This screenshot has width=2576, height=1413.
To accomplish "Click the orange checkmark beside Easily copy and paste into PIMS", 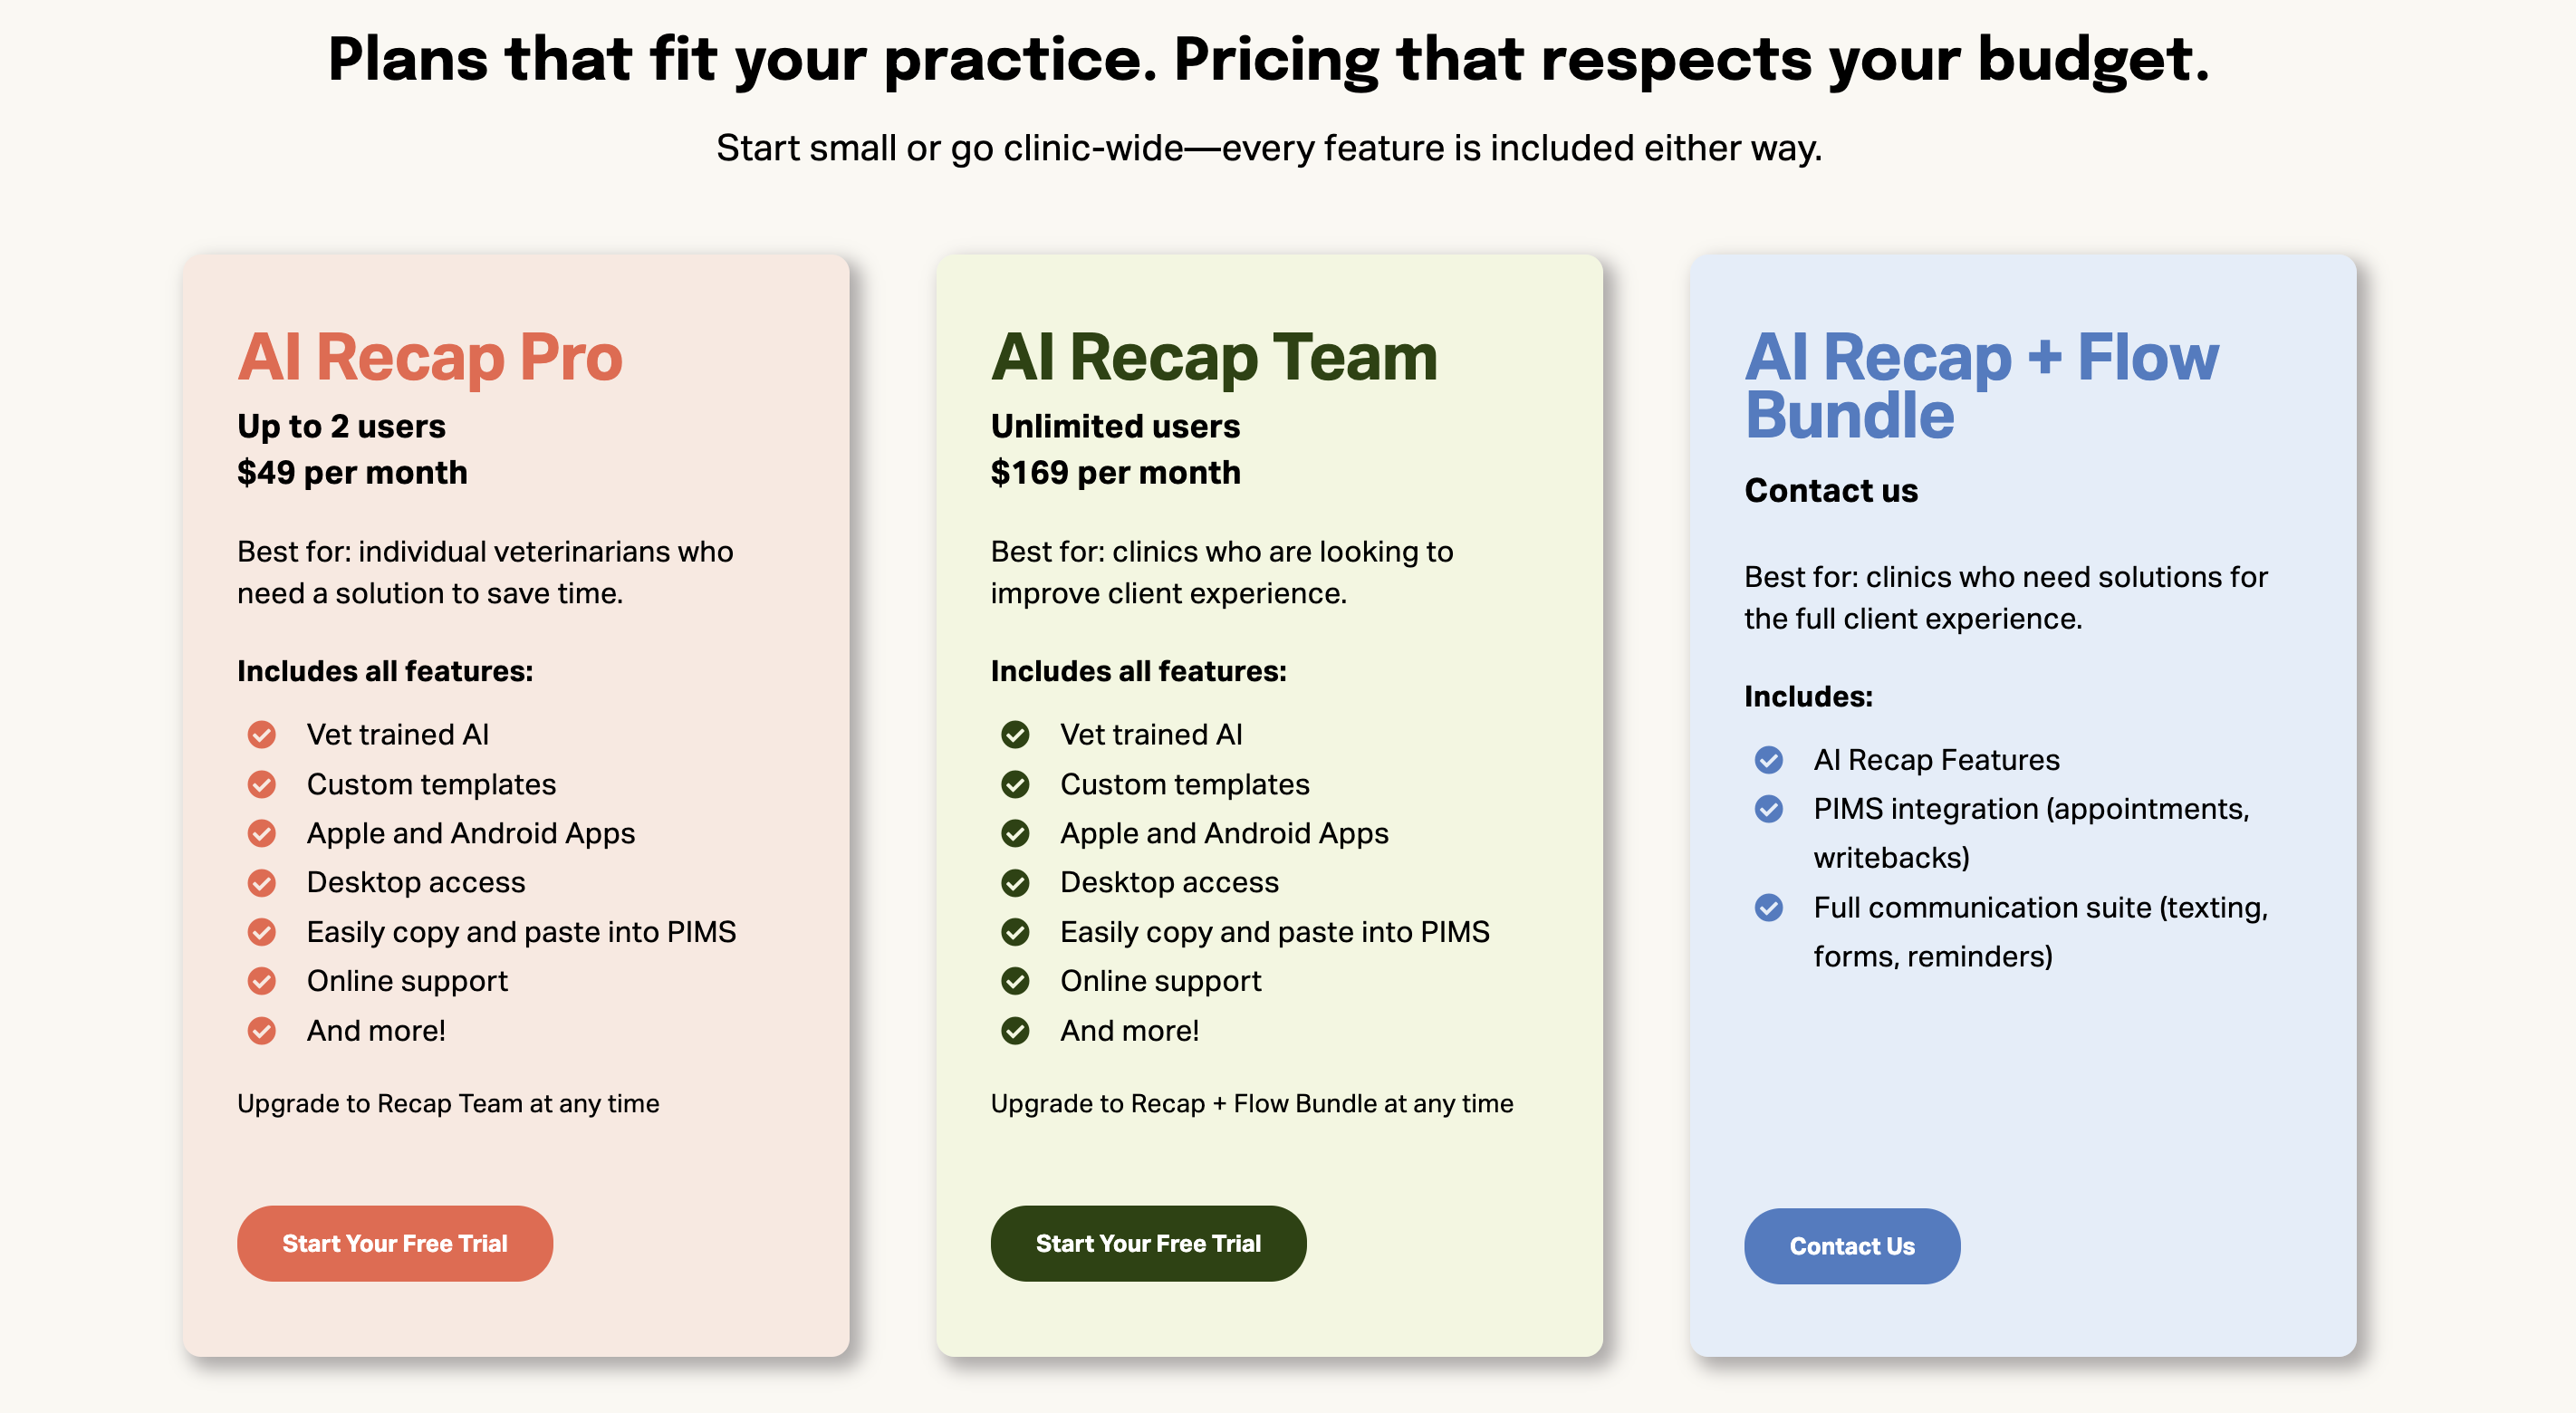I will click(262, 932).
